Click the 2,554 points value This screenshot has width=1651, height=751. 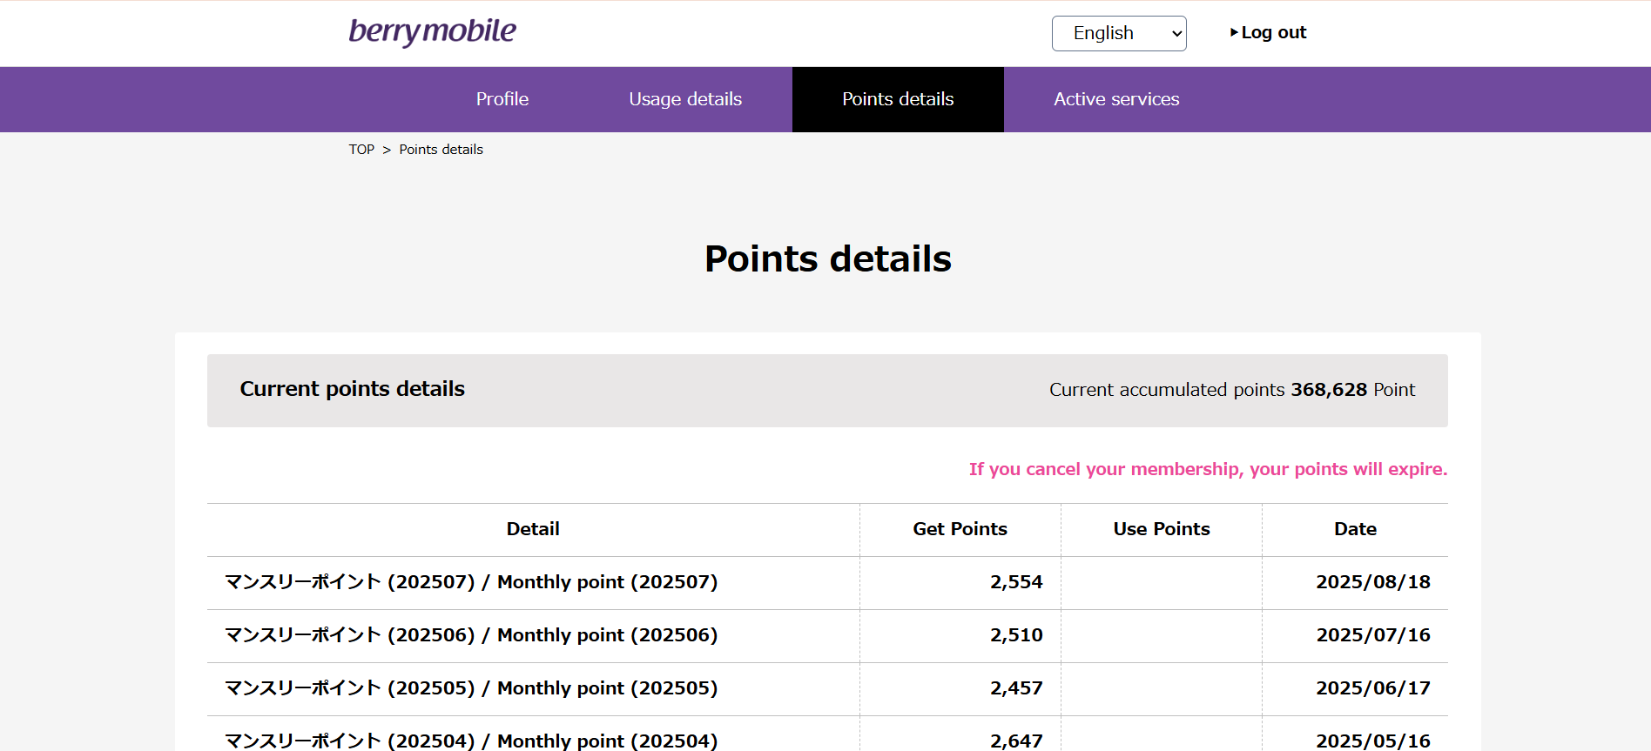point(1016,582)
